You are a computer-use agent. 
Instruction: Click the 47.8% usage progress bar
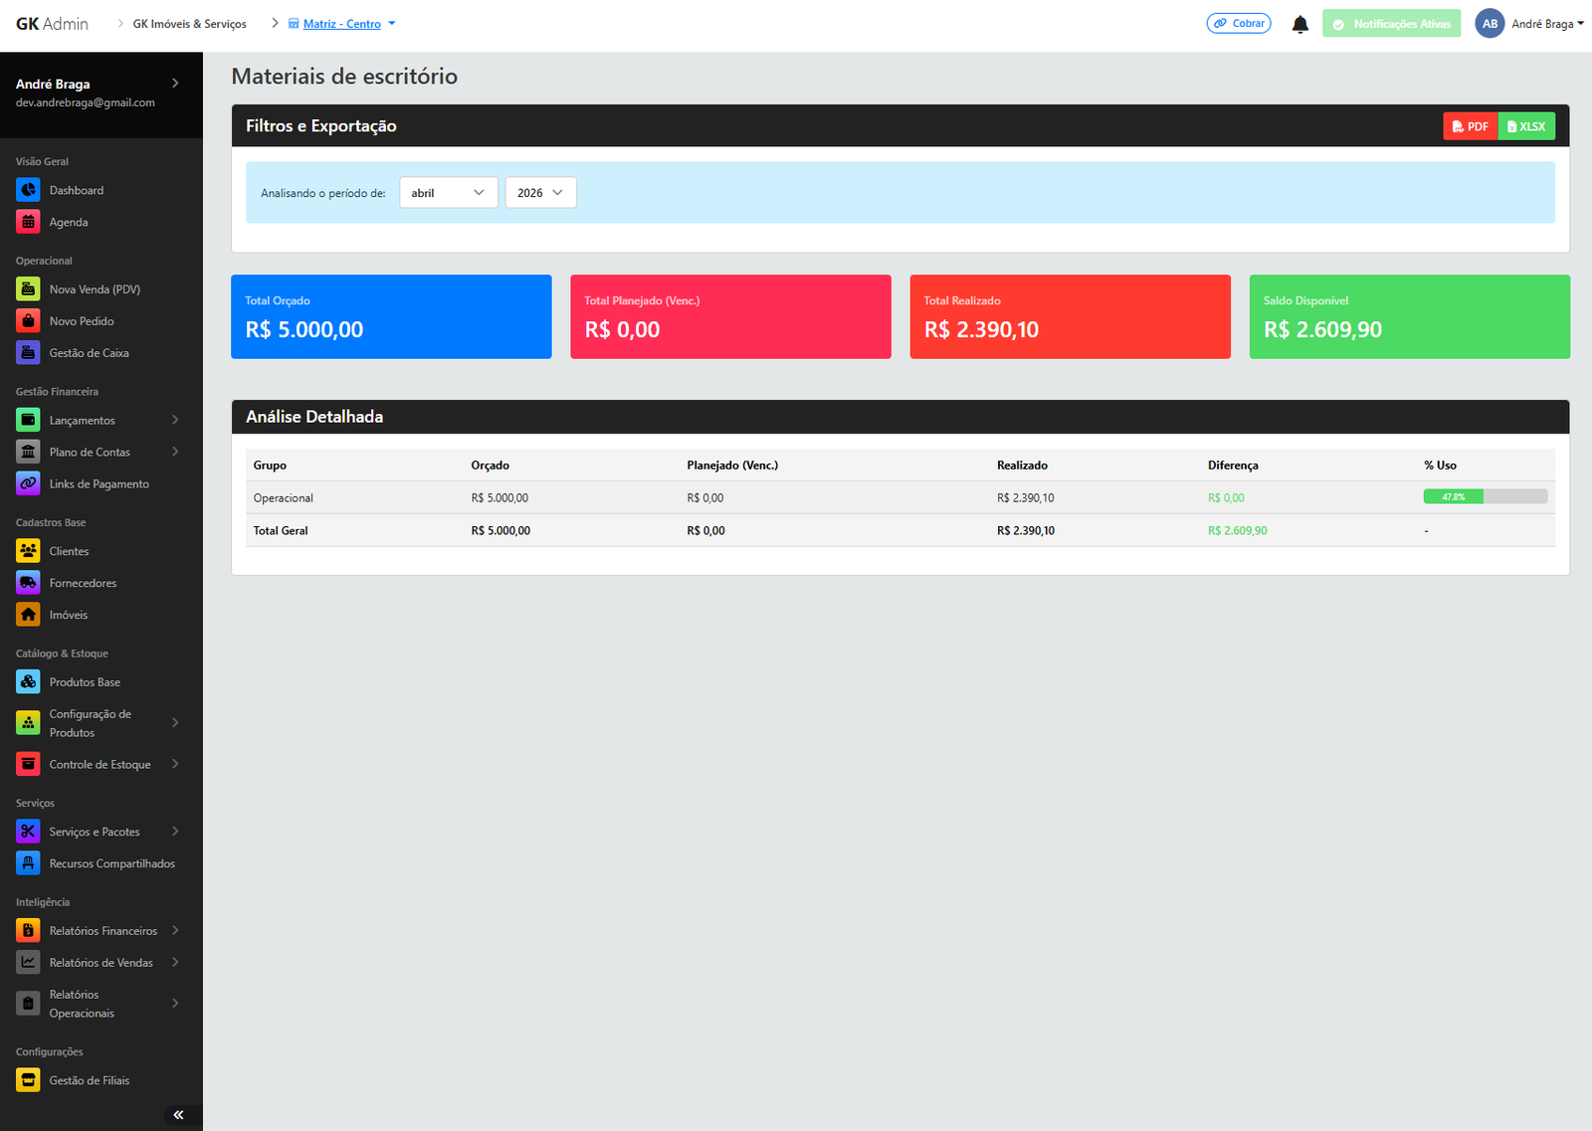[x=1485, y=496]
